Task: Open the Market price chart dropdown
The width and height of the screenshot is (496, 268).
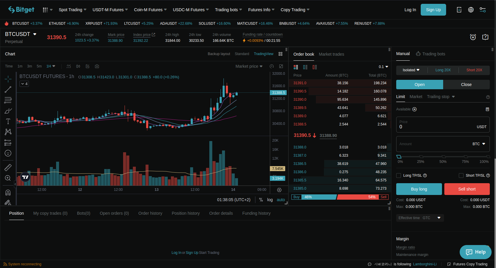Action: [x=249, y=66]
